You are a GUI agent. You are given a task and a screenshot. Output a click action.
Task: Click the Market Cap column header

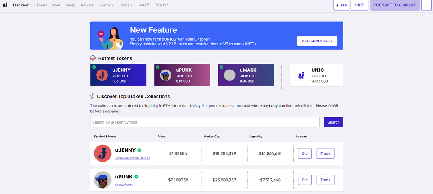click(x=212, y=137)
